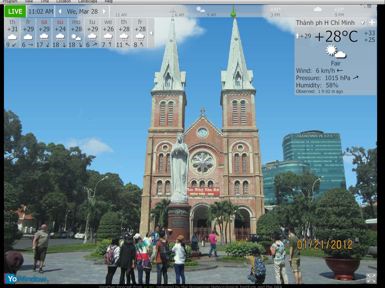Collapse the forecast panel arrow
Viewport: 385px width, 288px height.
151,33
